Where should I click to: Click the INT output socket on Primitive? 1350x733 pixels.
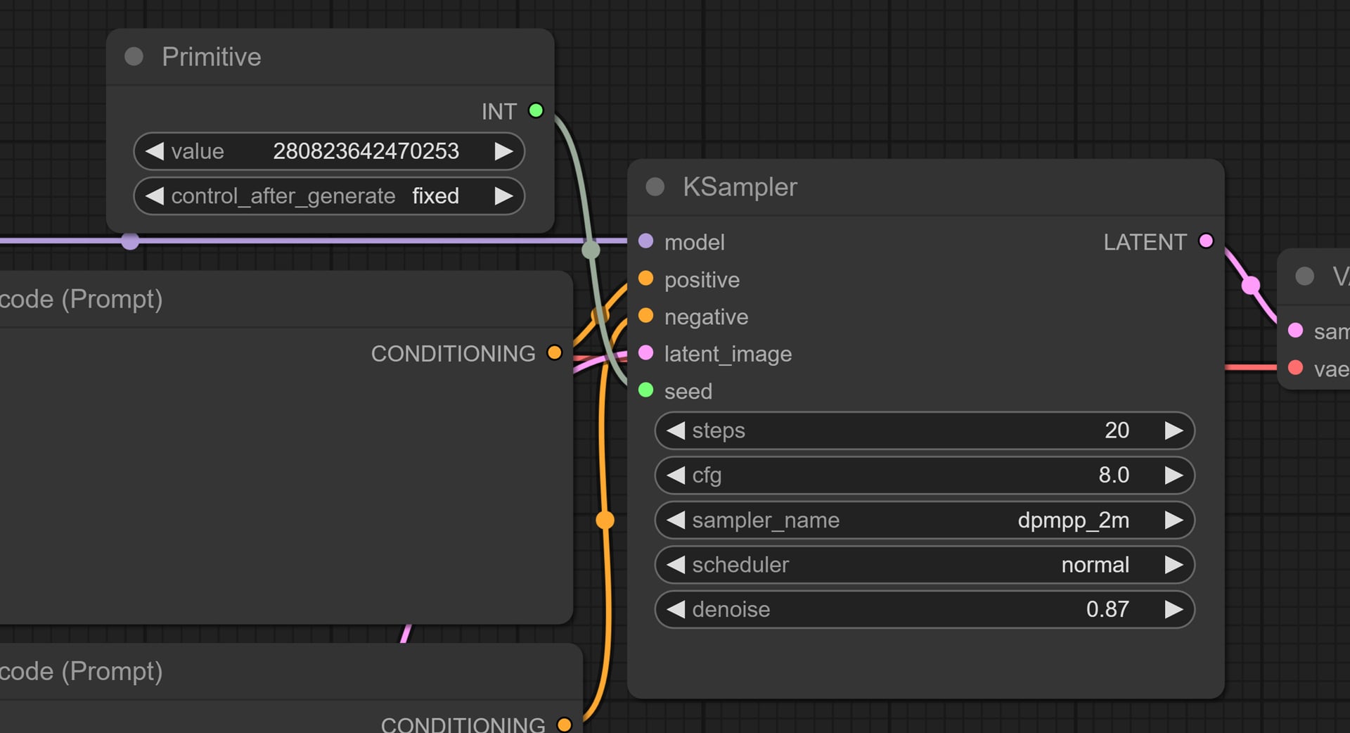click(536, 110)
